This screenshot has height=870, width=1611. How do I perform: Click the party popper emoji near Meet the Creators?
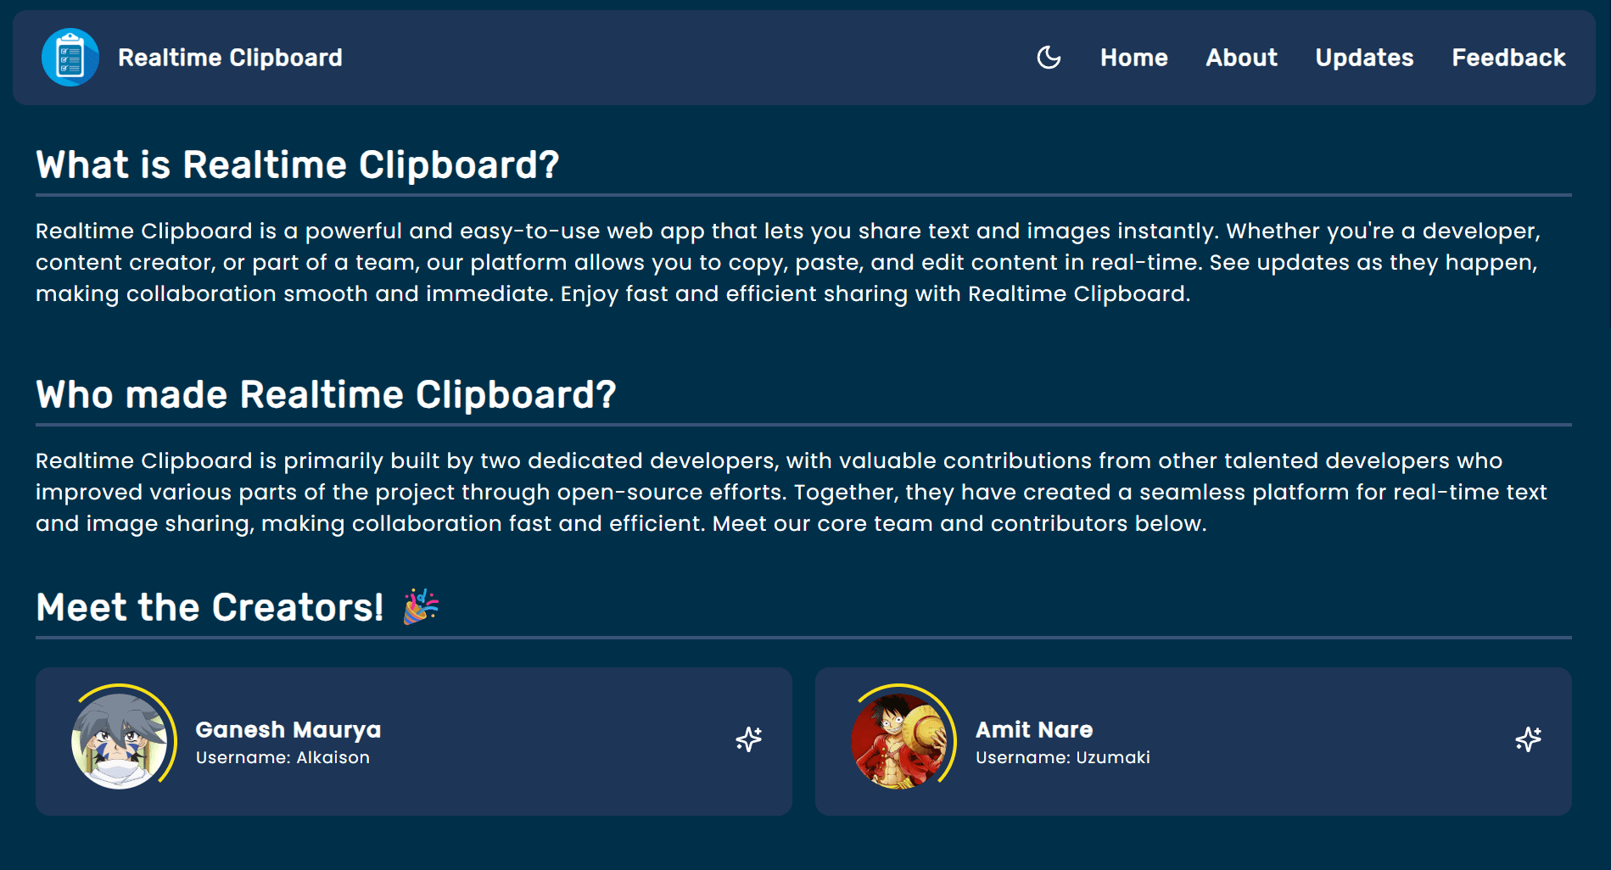coord(419,605)
